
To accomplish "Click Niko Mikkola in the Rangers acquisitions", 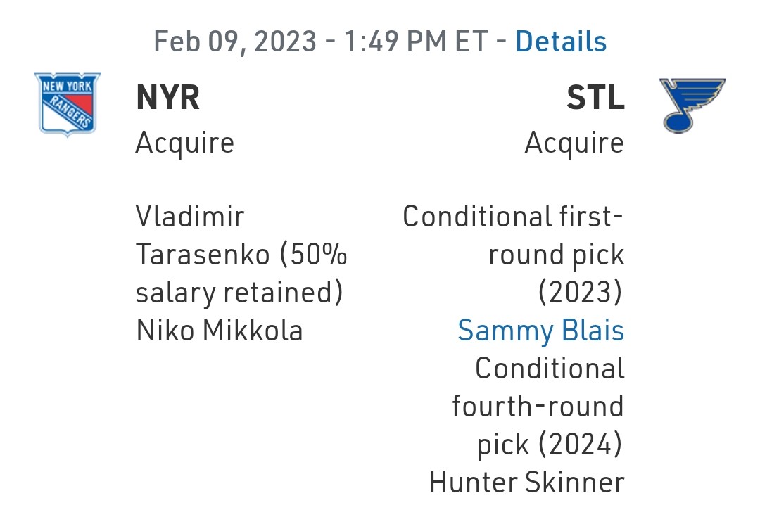I will (220, 331).
